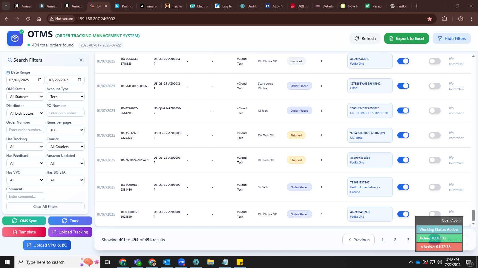Image resolution: width=478 pixels, height=268 pixels.
Task: Click the Not secure site info badge
Action: click(62, 19)
